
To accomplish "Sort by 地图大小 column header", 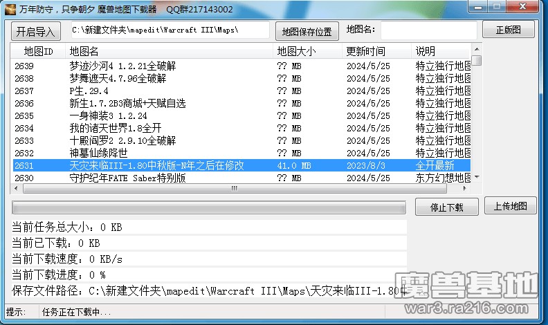I will pos(307,51).
